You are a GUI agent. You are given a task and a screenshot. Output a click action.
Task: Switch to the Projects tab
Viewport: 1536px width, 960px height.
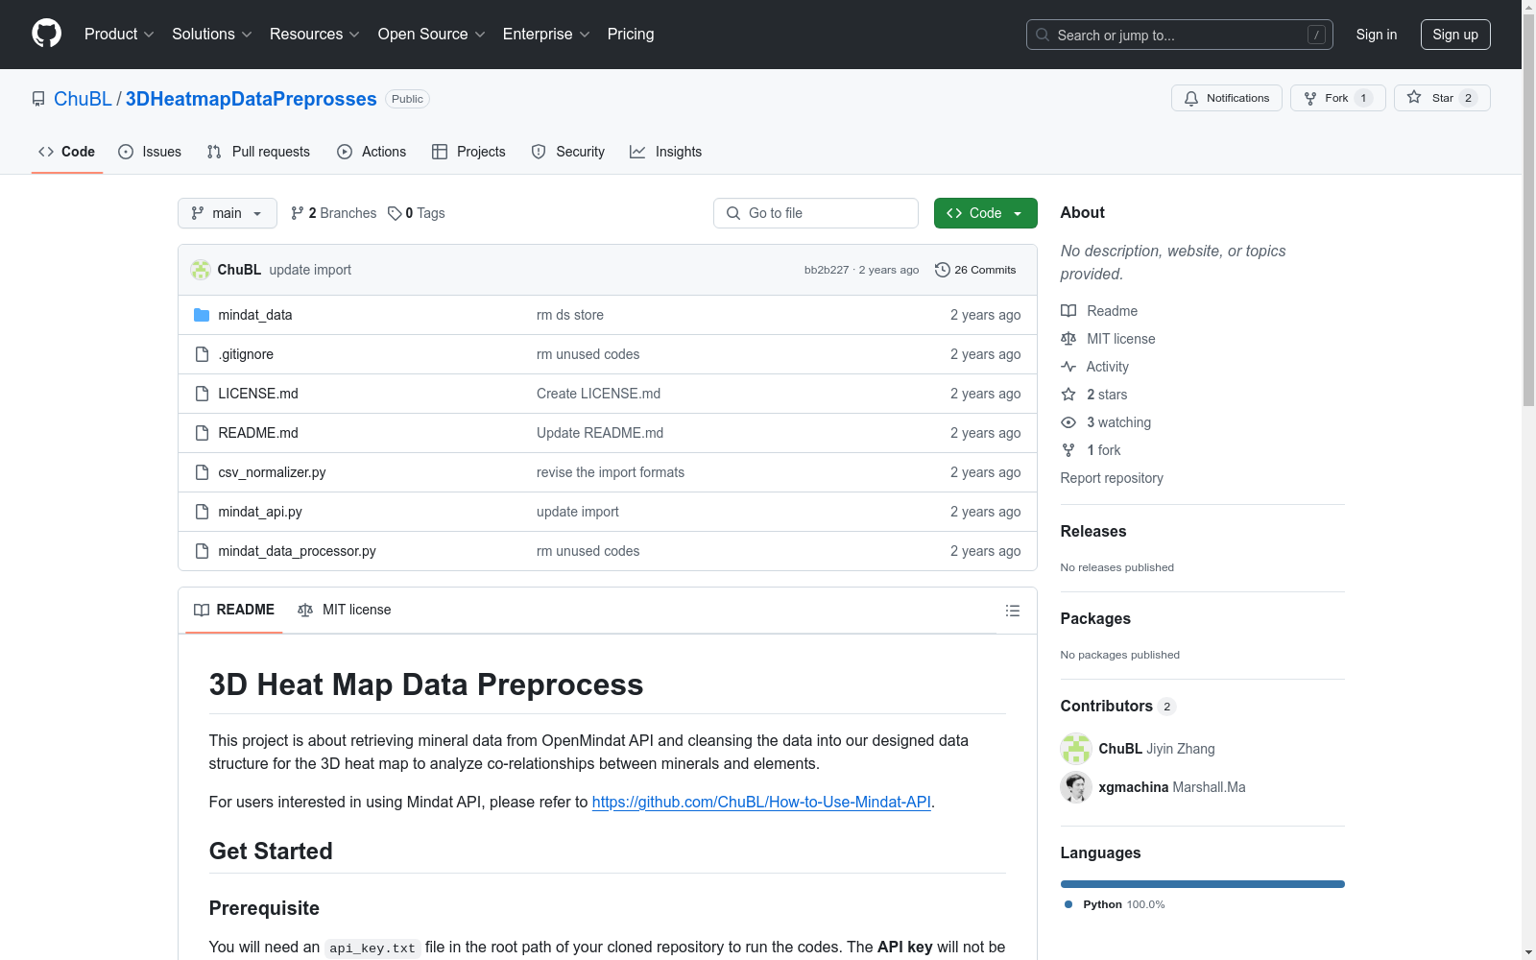click(x=468, y=152)
